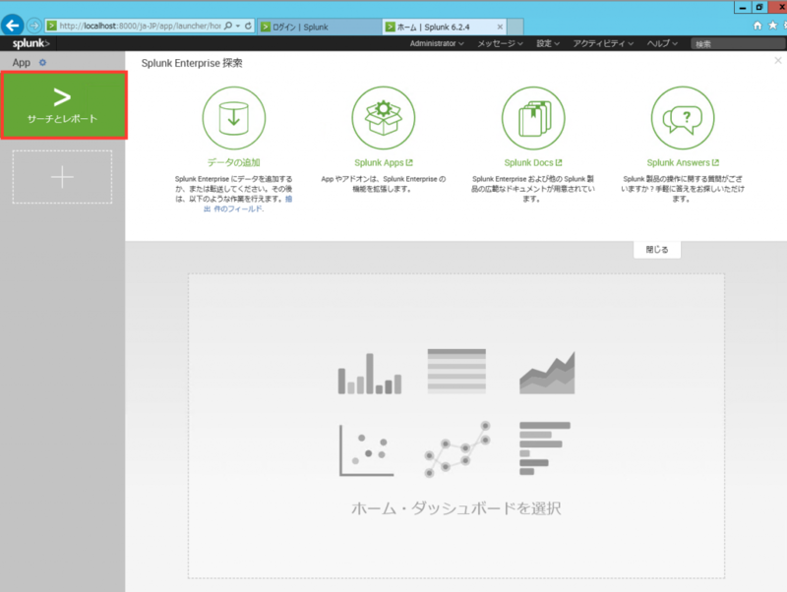Open browser favorites star icon

pos(773,26)
